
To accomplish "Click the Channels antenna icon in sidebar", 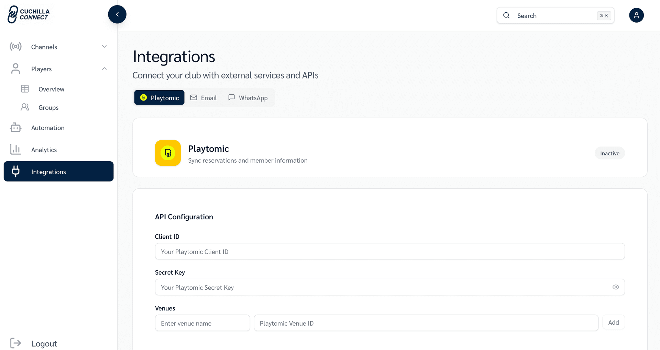I will (x=15, y=47).
